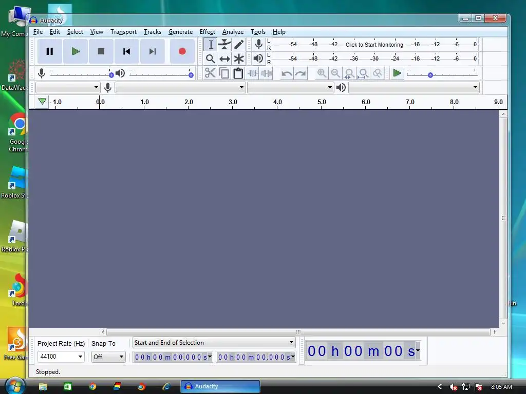
Task: Click the Copy icon
Action: [x=224, y=73]
